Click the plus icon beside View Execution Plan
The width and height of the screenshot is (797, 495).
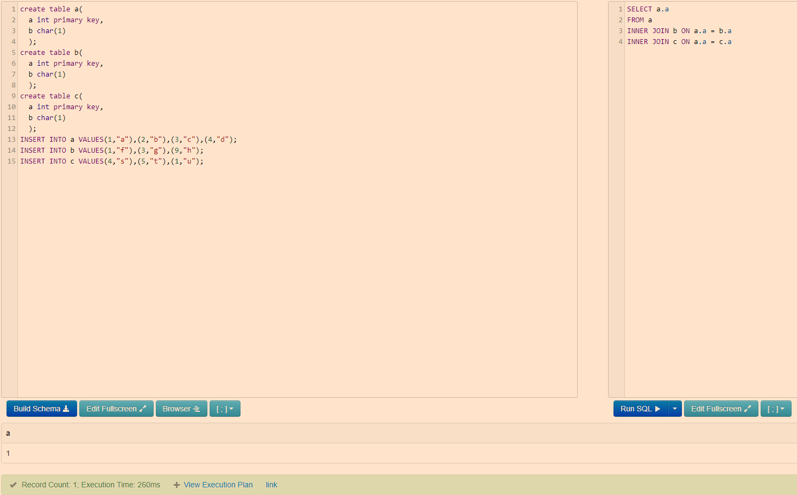[176, 485]
